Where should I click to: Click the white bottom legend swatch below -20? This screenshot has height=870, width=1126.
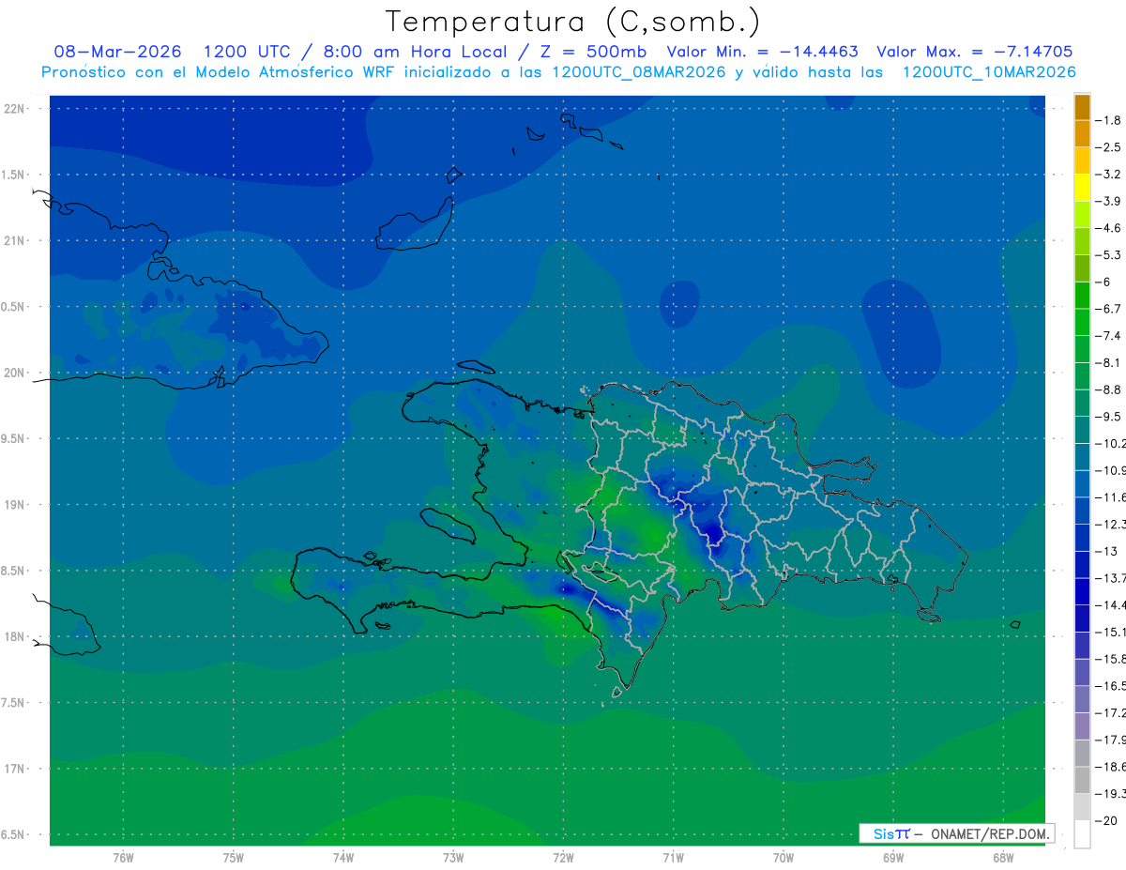(x=1082, y=833)
